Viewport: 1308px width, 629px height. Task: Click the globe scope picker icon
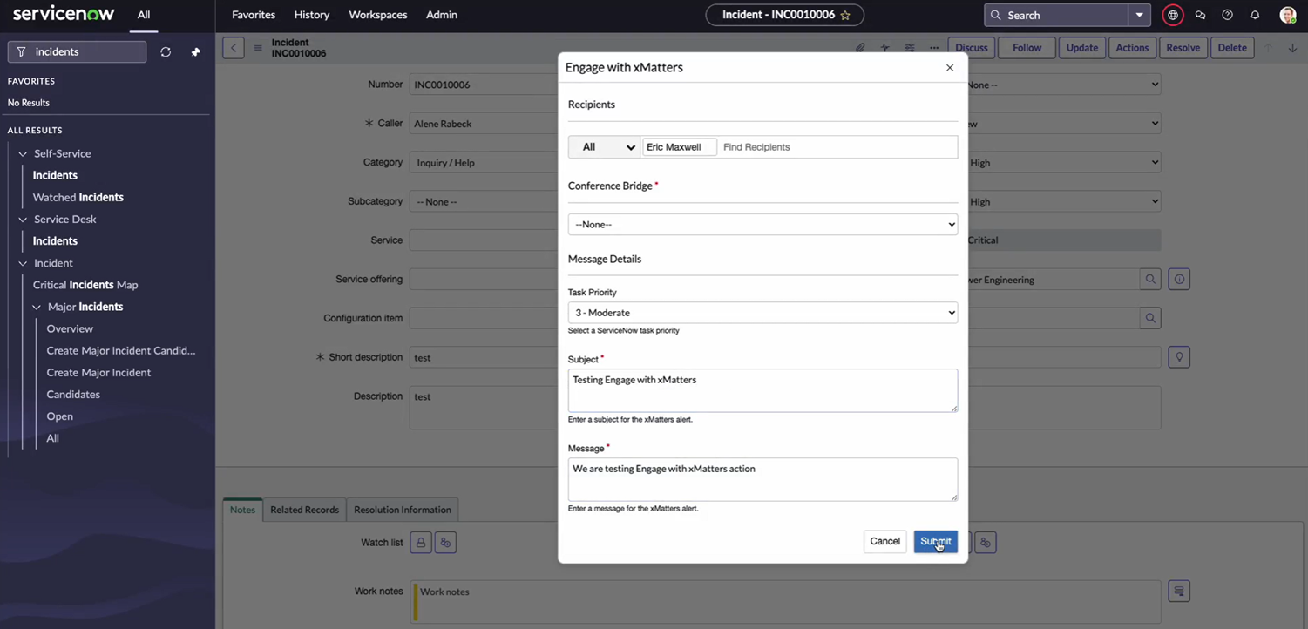tap(1173, 15)
